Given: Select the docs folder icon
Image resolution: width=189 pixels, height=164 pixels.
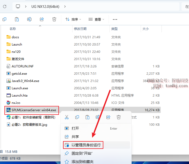Looking at the screenshot, I should [8, 37].
